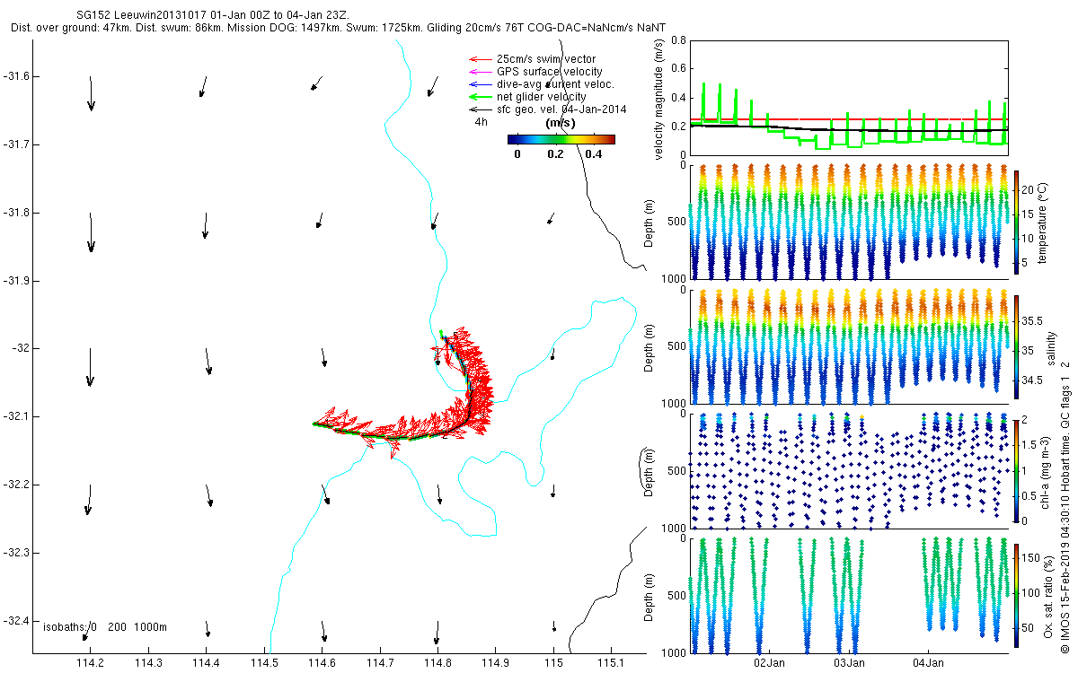
Task: Click the 'salinity' colorbar label
Action: tap(1050, 346)
